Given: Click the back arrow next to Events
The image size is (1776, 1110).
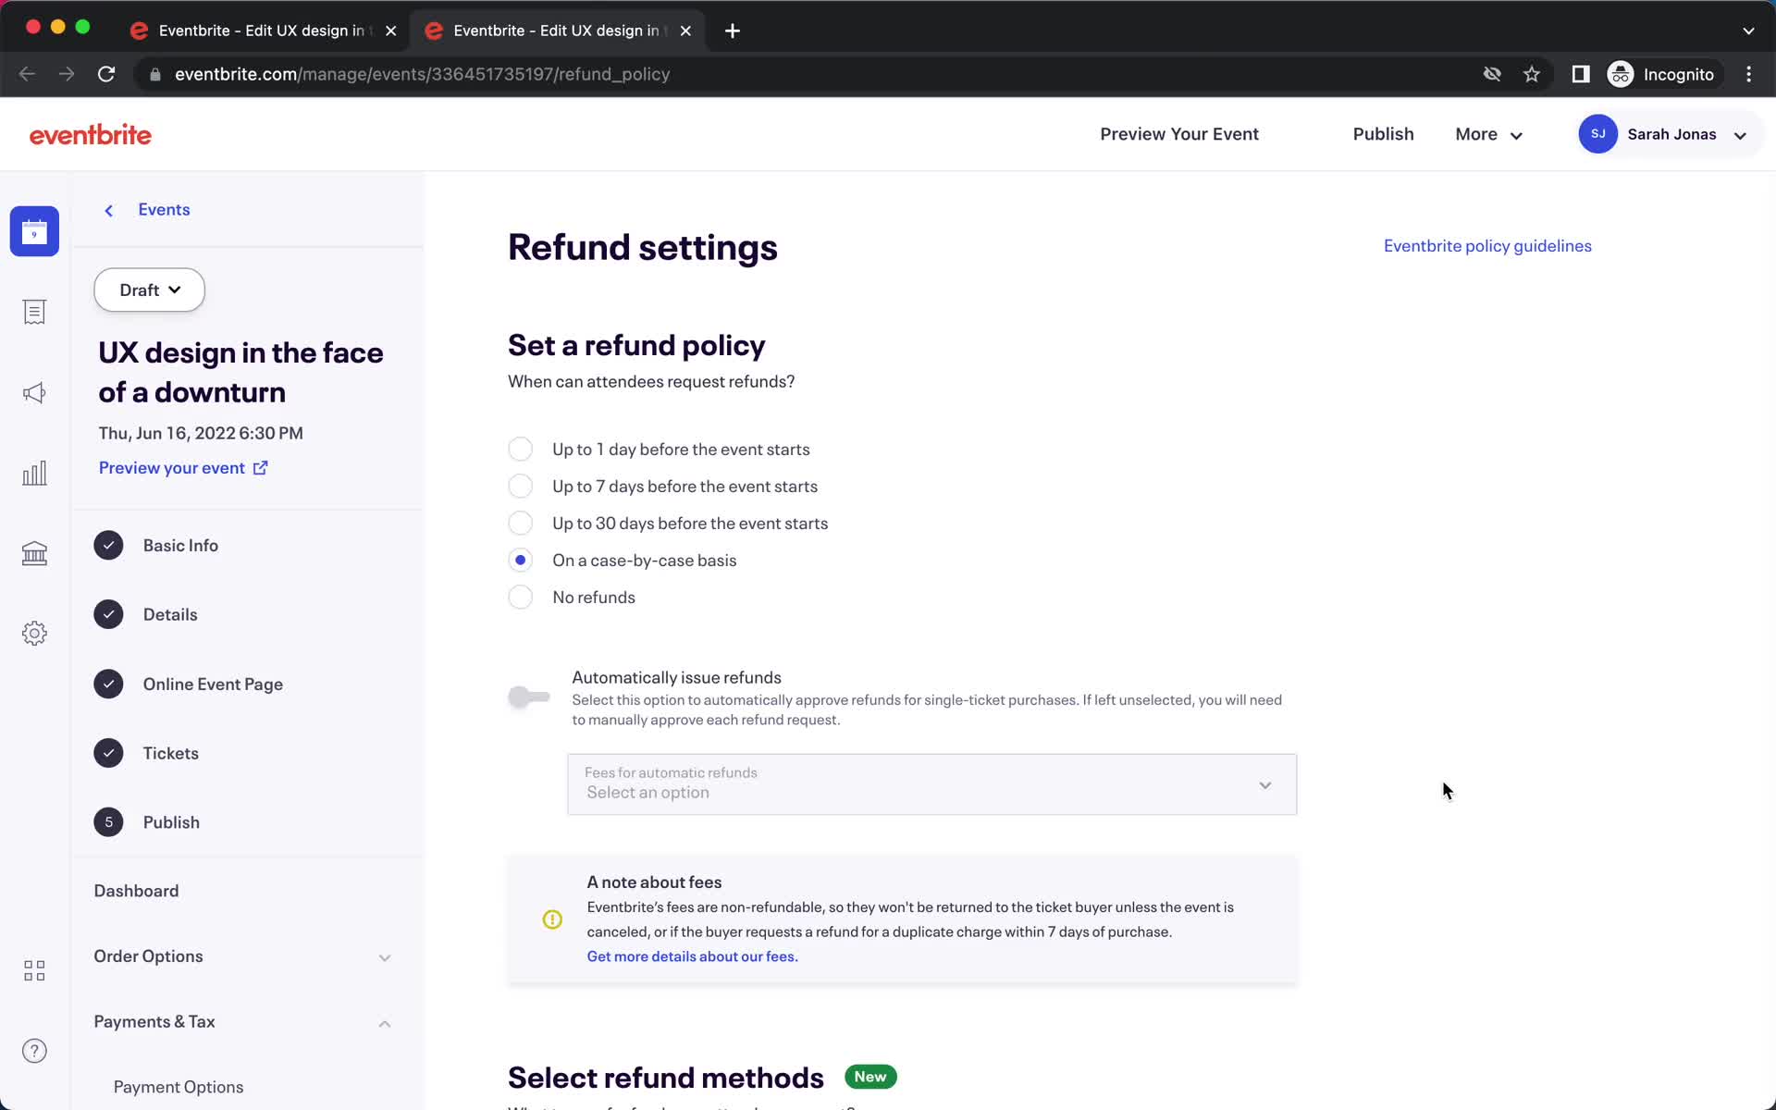Looking at the screenshot, I should (x=108, y=211).
